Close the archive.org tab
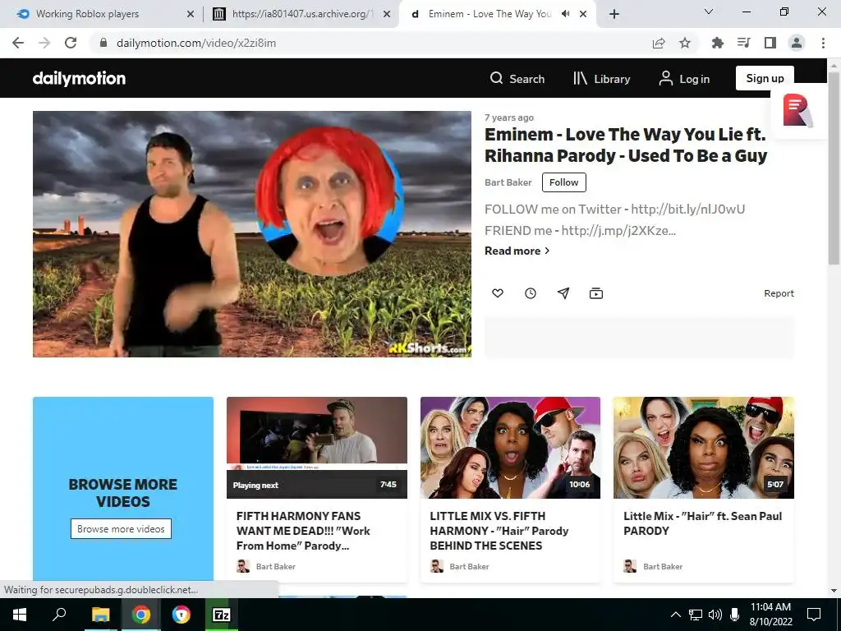 (x=387, y=14)
